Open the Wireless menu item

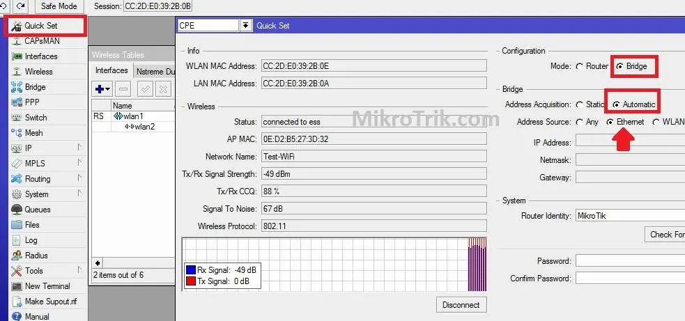(38, 72)
